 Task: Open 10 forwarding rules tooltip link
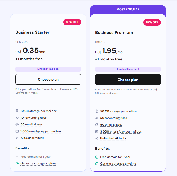33,118
